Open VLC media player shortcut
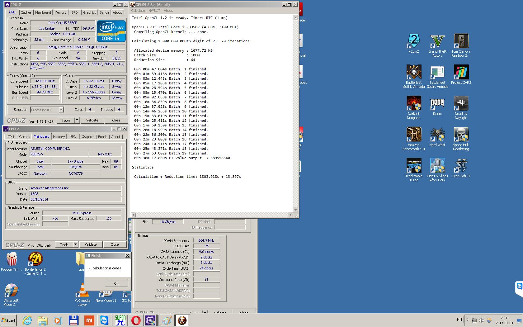The height and width of the screenshot is (327, 523). [x=82, y=295]
